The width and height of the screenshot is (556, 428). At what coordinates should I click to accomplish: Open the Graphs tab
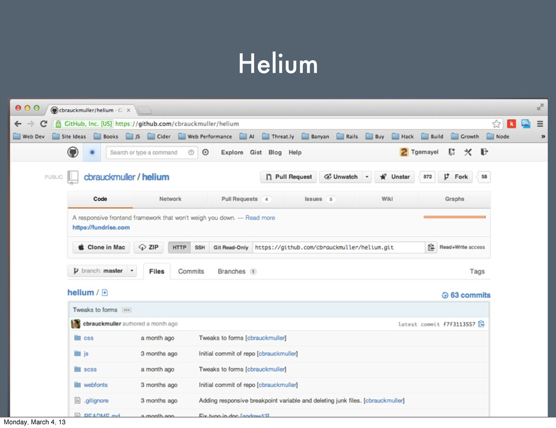[x=454, y=199]
